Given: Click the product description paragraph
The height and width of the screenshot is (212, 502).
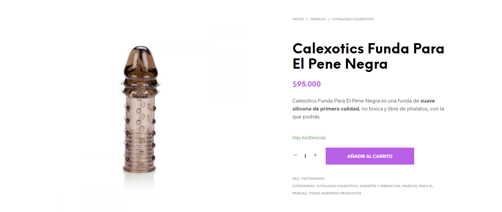Looking at the screenshot, I should tap(368, 109).
